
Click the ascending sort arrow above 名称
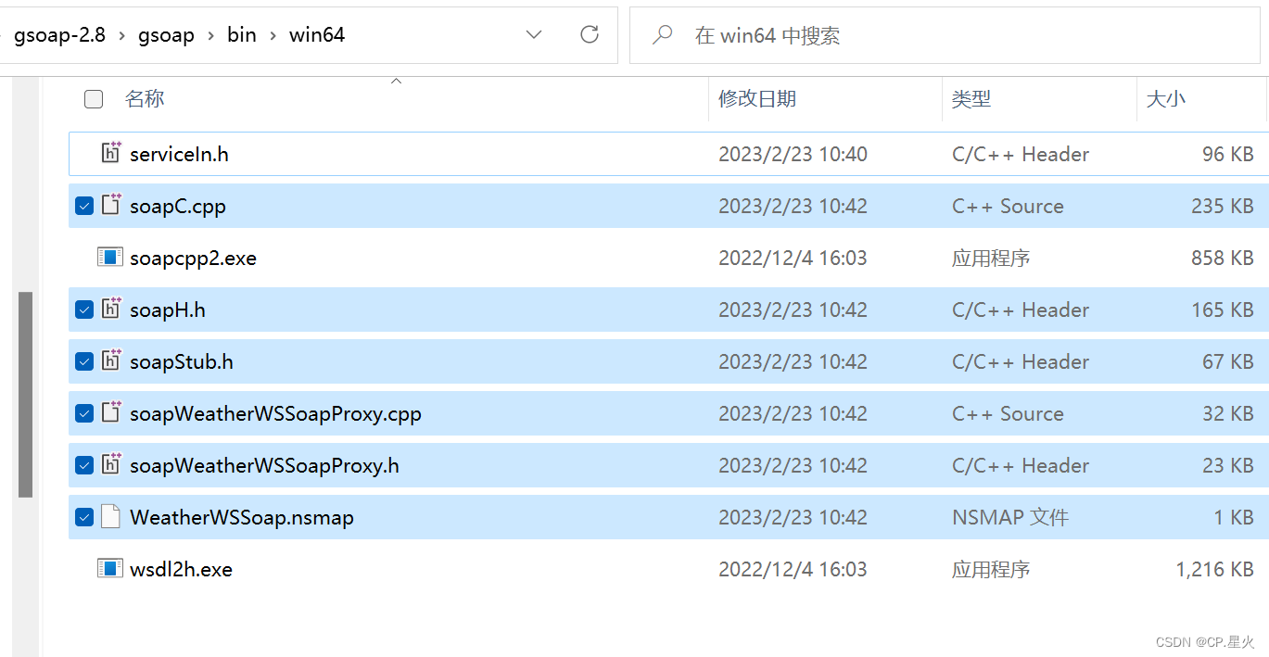[x=396, y=81]
